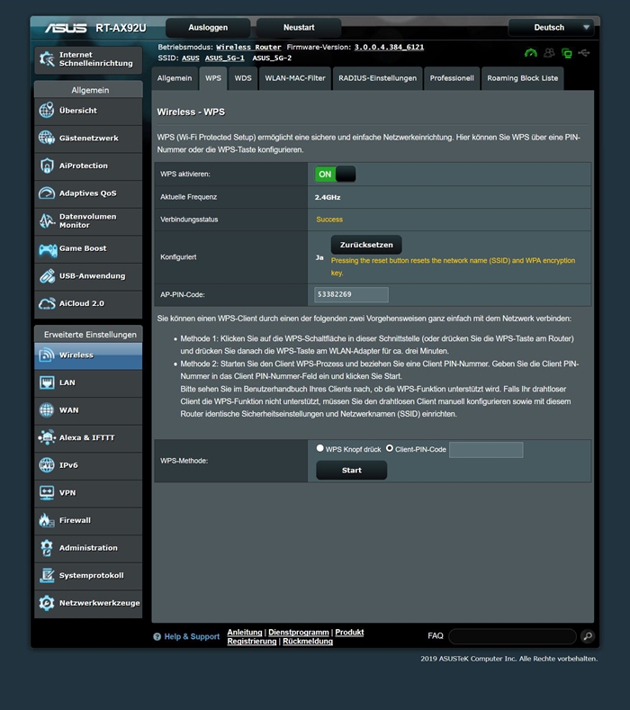This screenshot has width=630, height=710.
Task: Click the Success connection status text
Action: (329, 220)
